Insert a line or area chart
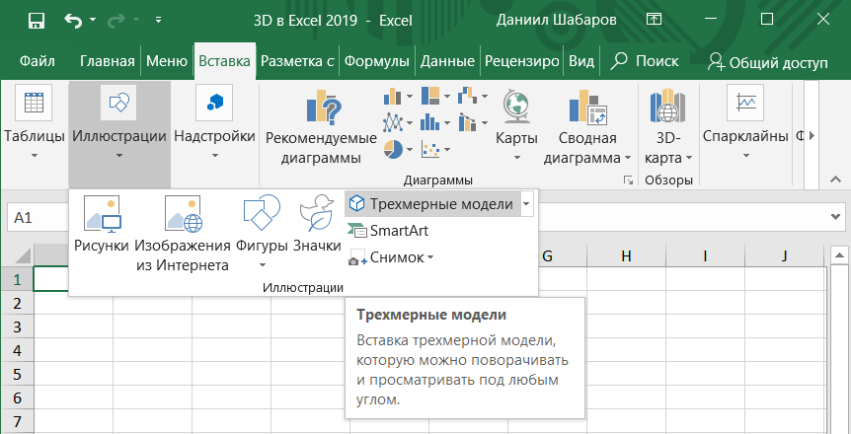This screenshot has width=851, height=434. pos(397,122)
